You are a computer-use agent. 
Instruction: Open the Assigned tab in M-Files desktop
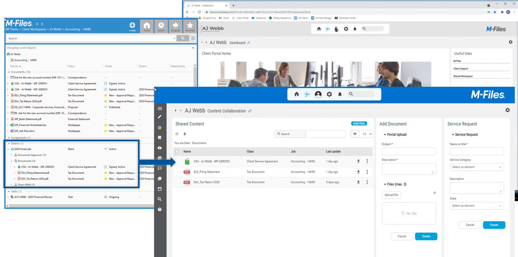175,26
